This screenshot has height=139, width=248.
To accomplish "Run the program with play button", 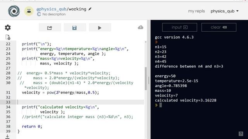I will coord(100,27).
